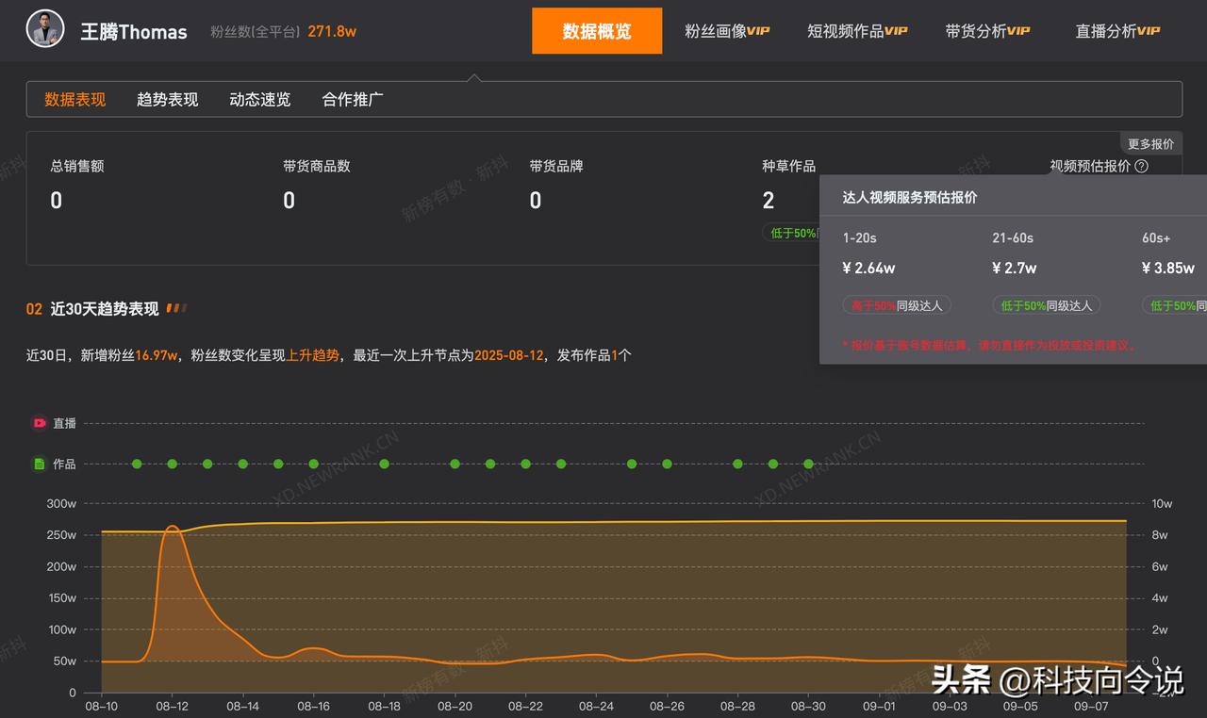
Task: Select the 数据概览 tab
Action: click(x=597, y=31)
